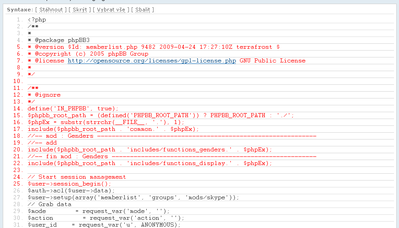
Task: Click the $user->setup(array line
Action: pyautogui.click(x=133, y=197)
